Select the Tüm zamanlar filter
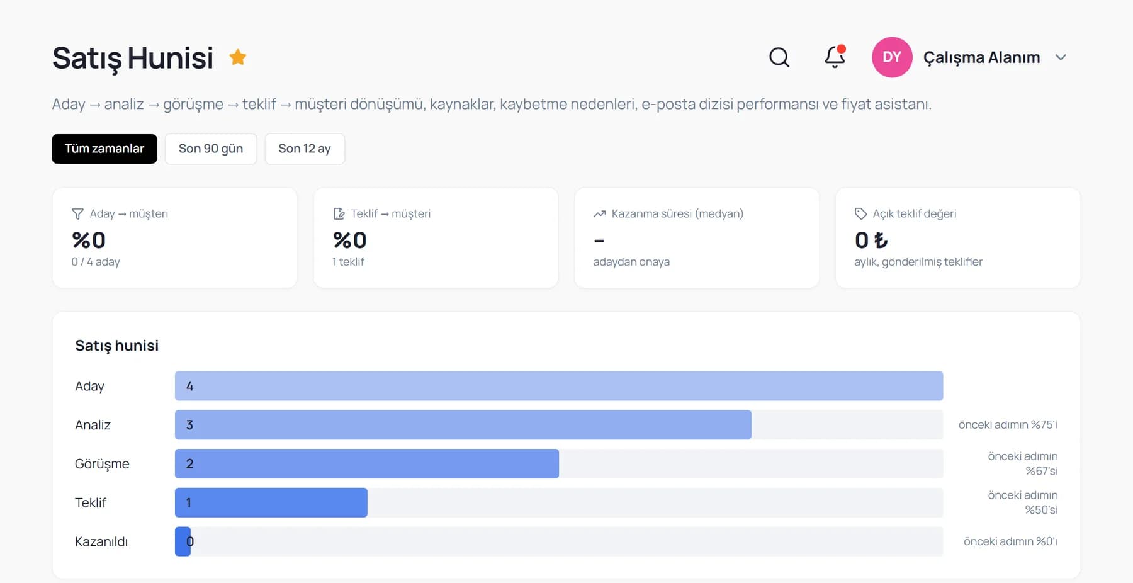The image size is (1133, 583). pos(104,149)
